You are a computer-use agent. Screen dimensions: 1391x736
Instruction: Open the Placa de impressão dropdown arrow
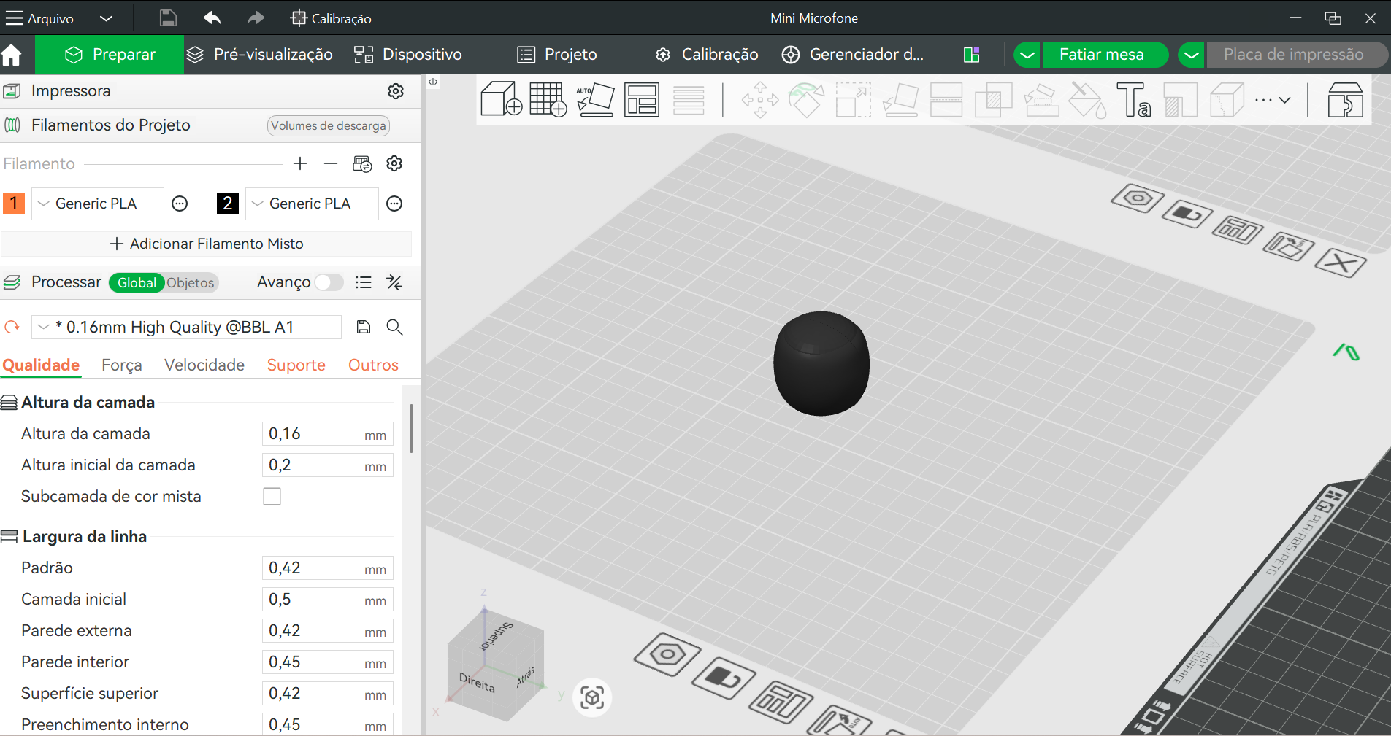coord(1191,55)
